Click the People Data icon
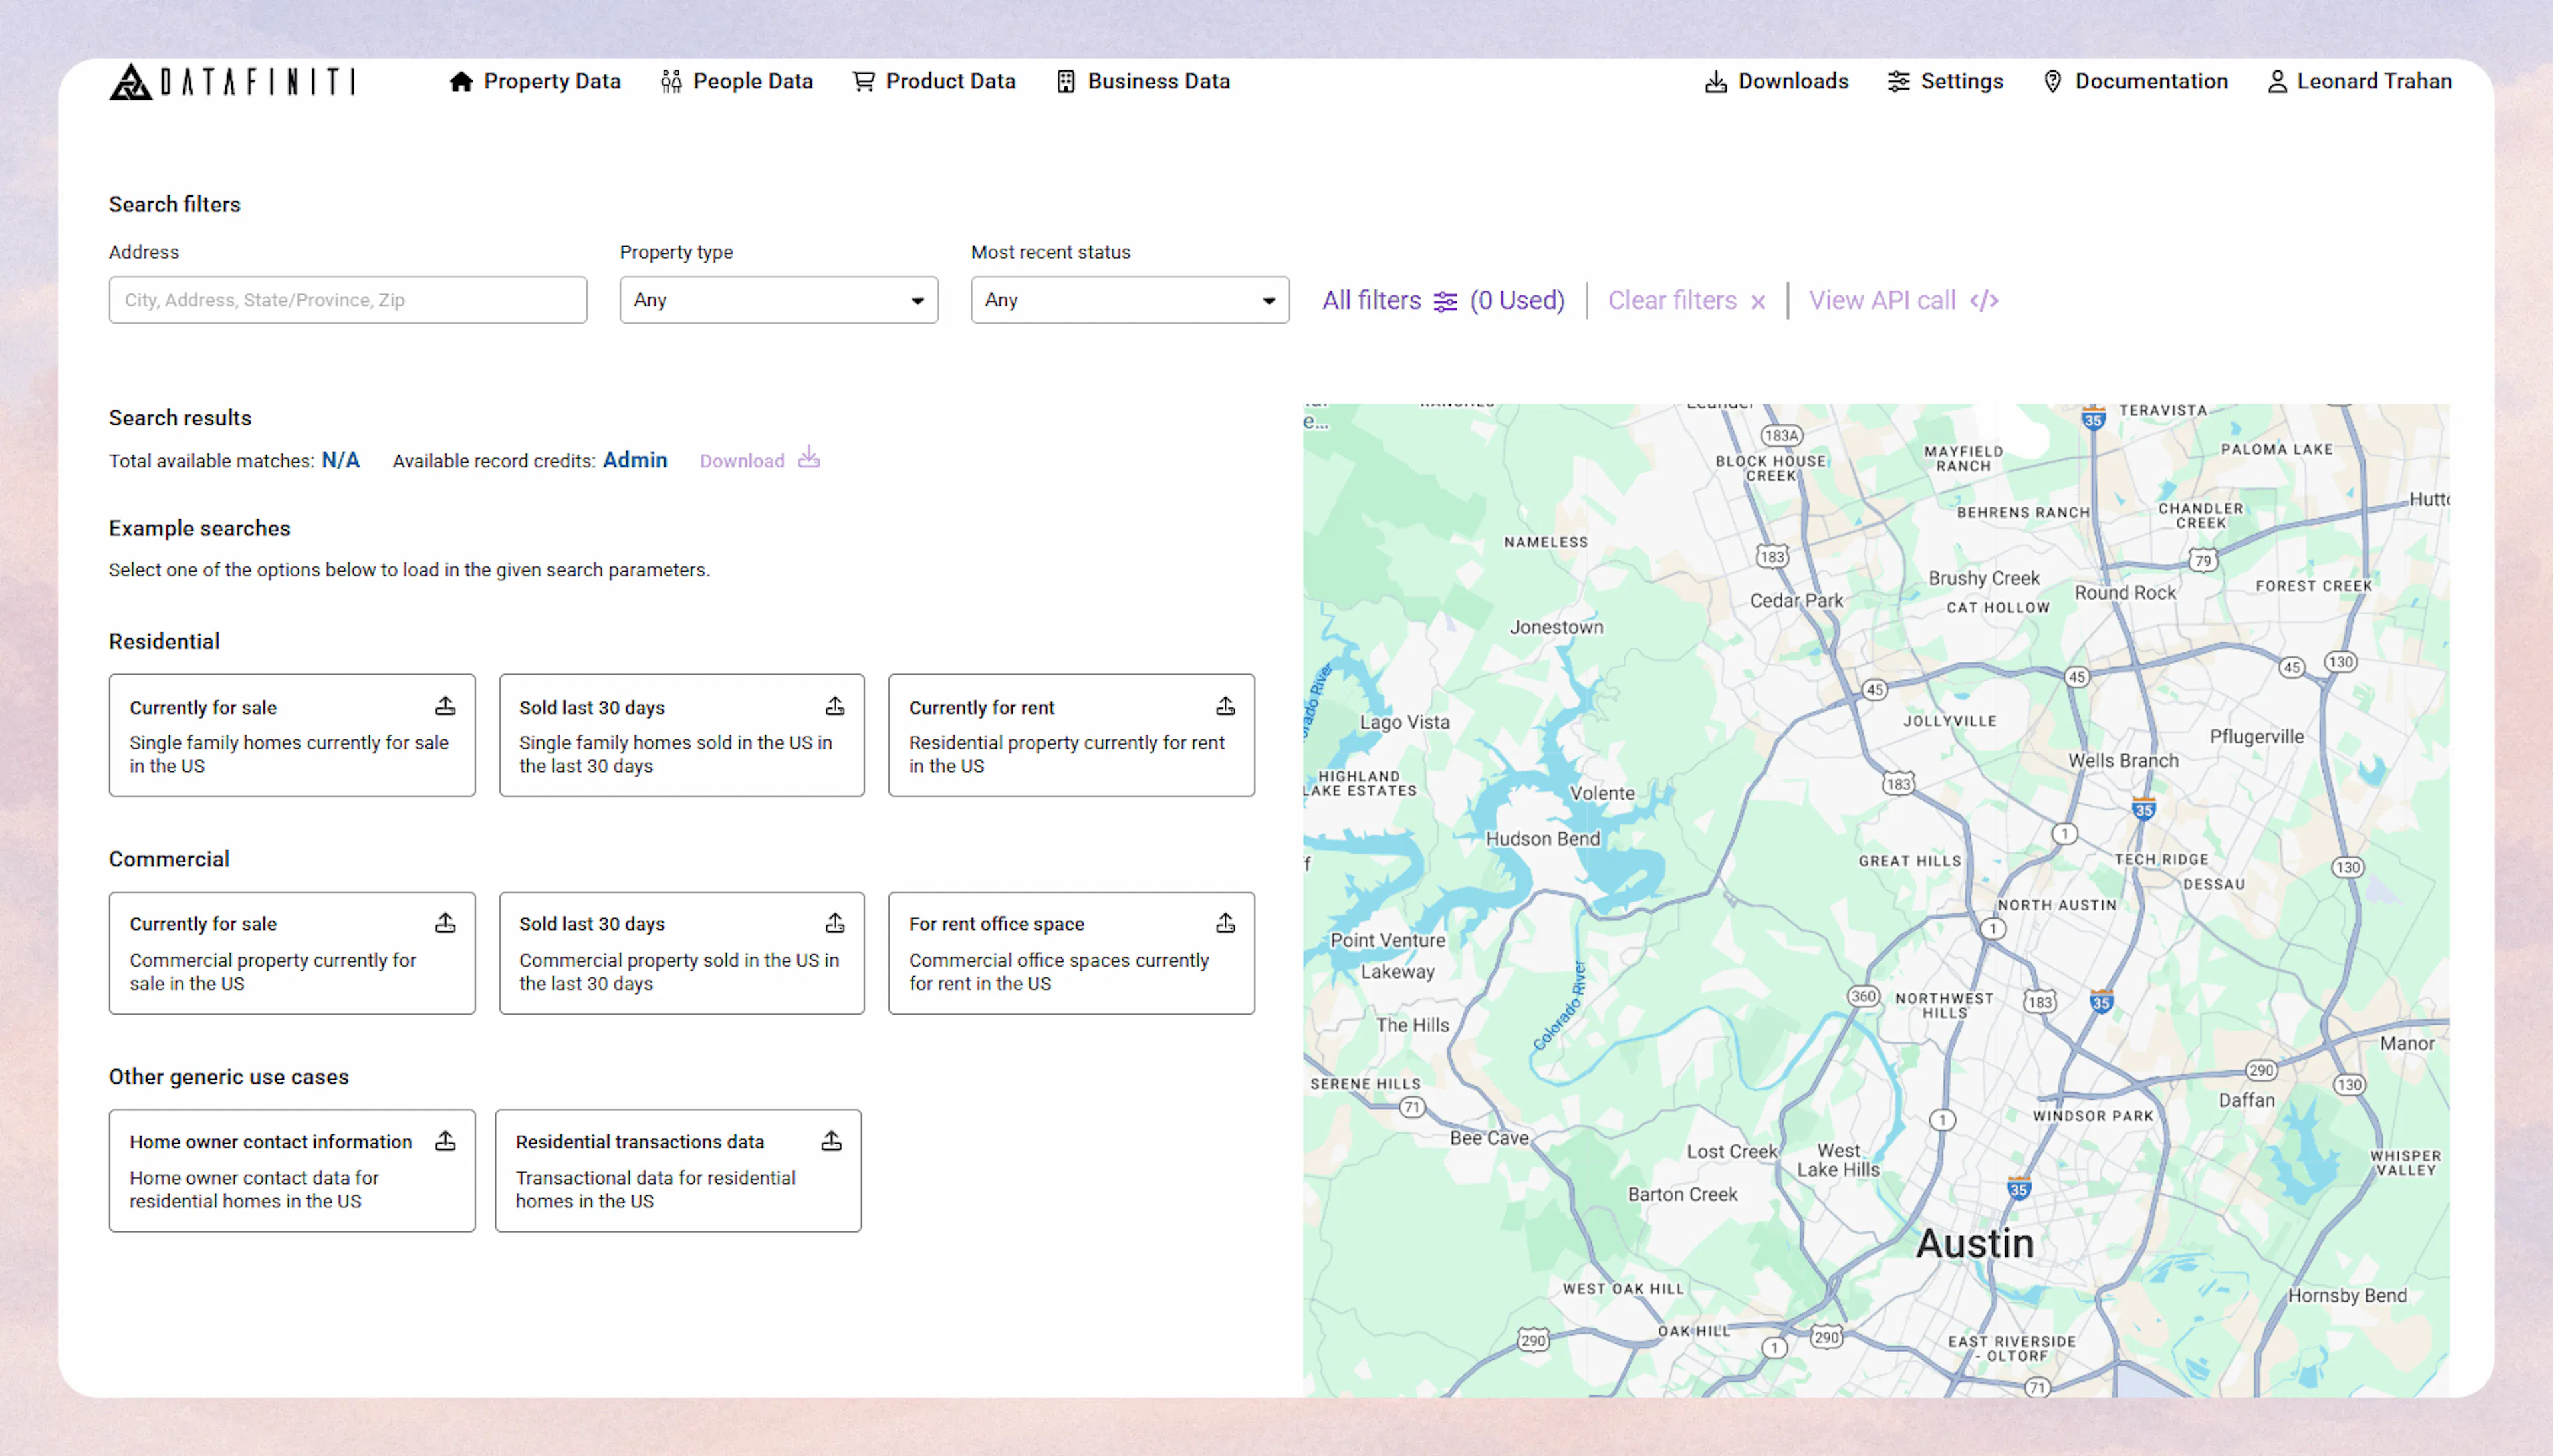 point(671,81)
